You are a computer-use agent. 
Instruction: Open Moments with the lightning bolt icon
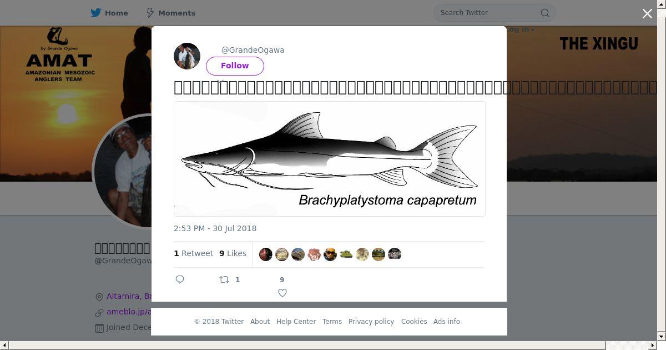click(x=150, y=13)
